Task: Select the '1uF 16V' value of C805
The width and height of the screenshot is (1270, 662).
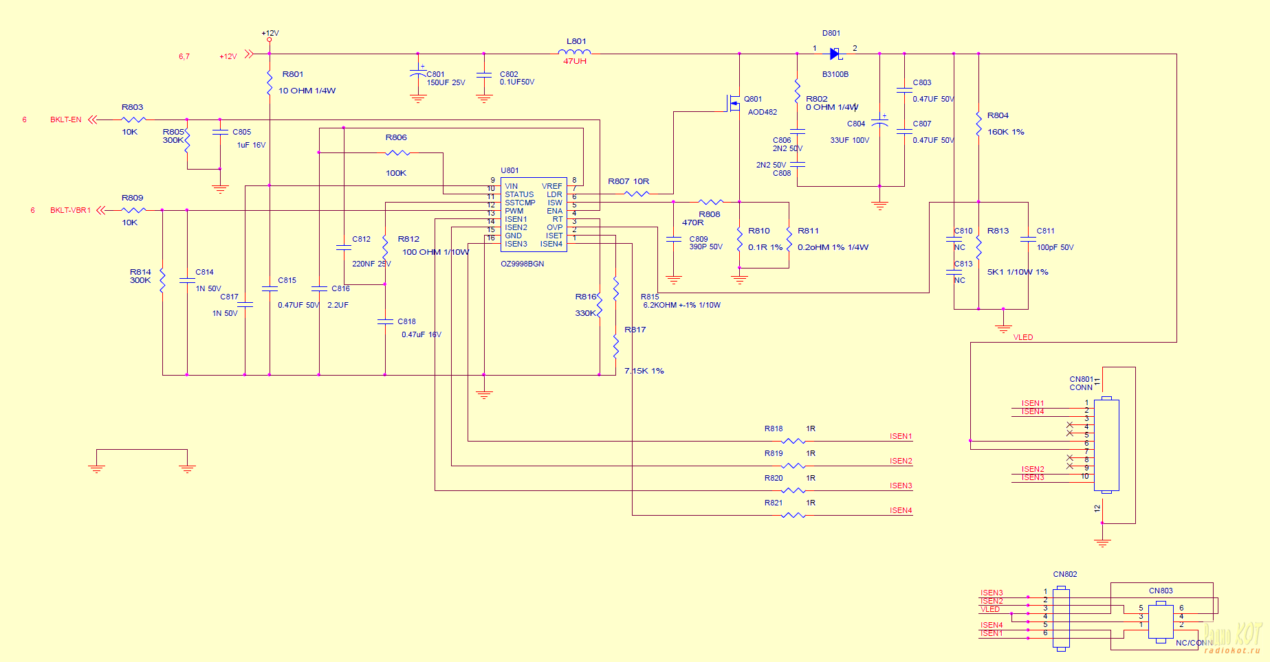Action: [251, 145]
